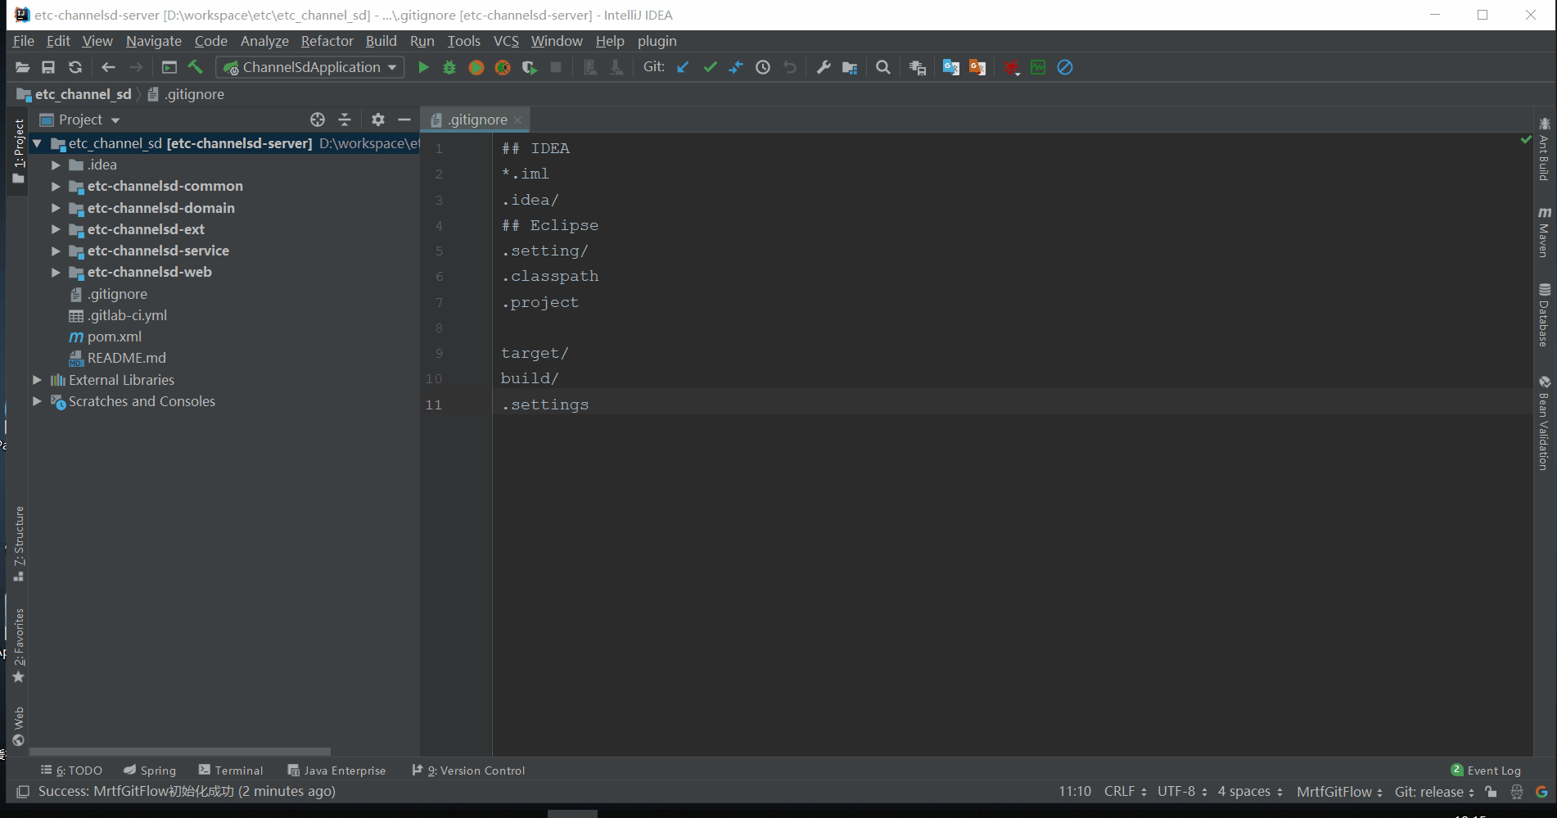Toggle tool window quick access icon bottom-left
The height and width of the screenshot is (818, 1557).
click(x=23, y=792)
